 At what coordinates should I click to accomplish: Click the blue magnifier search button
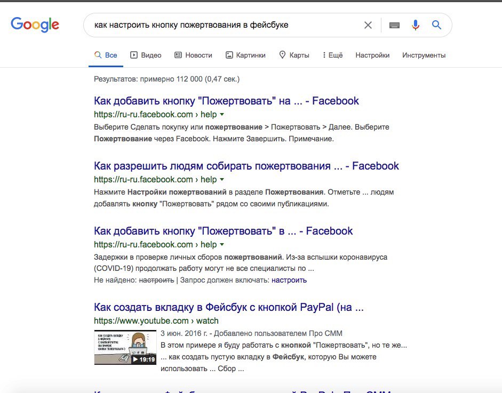(436, 25)
